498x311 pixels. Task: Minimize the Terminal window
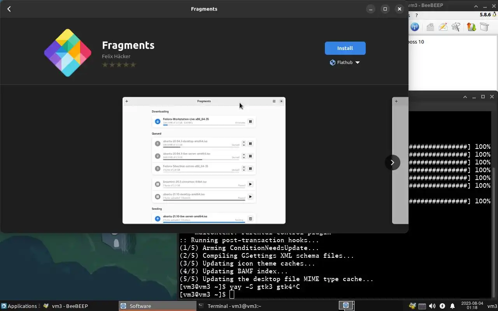pos(474,97)
